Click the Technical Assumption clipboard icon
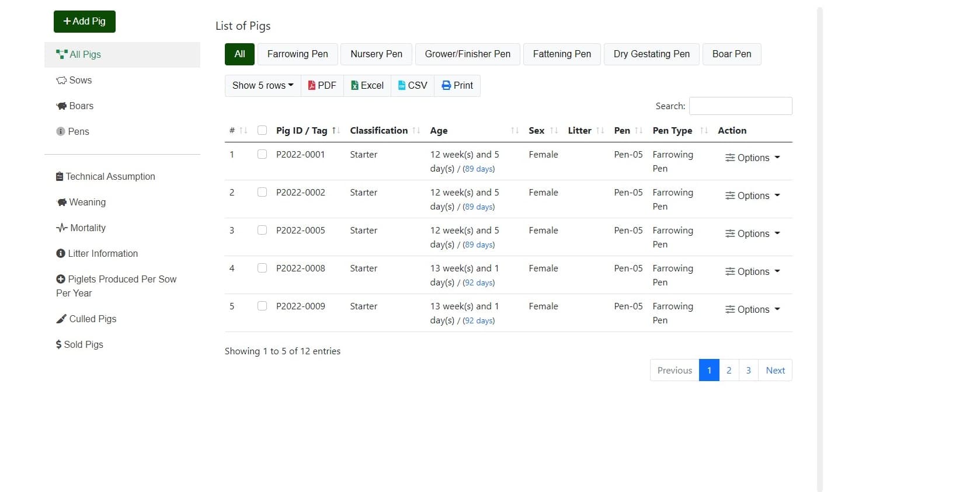Screen dimensions: 977x492 [x=60, y=176]
